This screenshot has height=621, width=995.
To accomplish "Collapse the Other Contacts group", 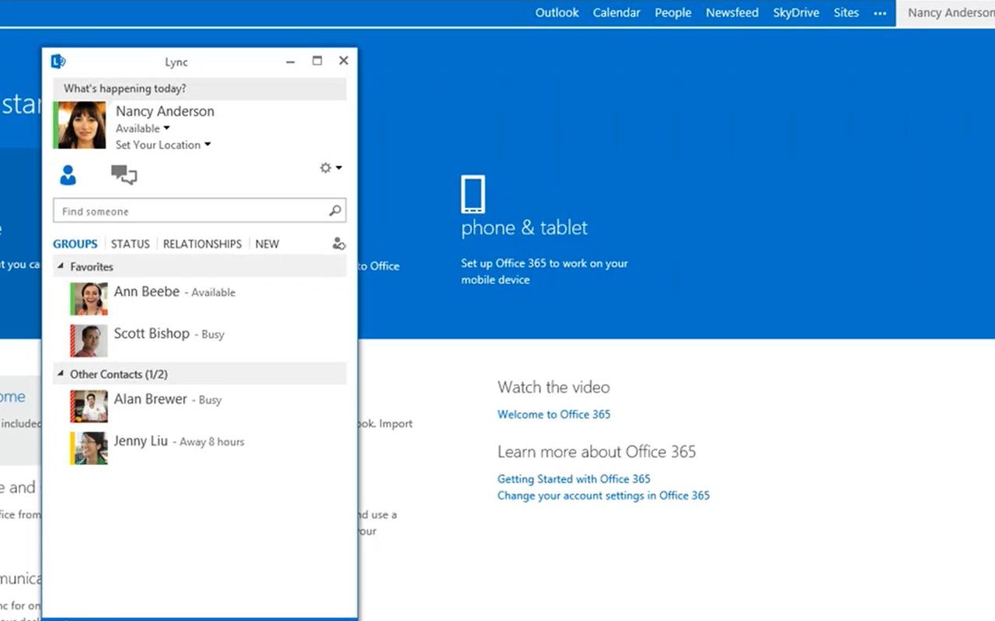I will [61, 373].
